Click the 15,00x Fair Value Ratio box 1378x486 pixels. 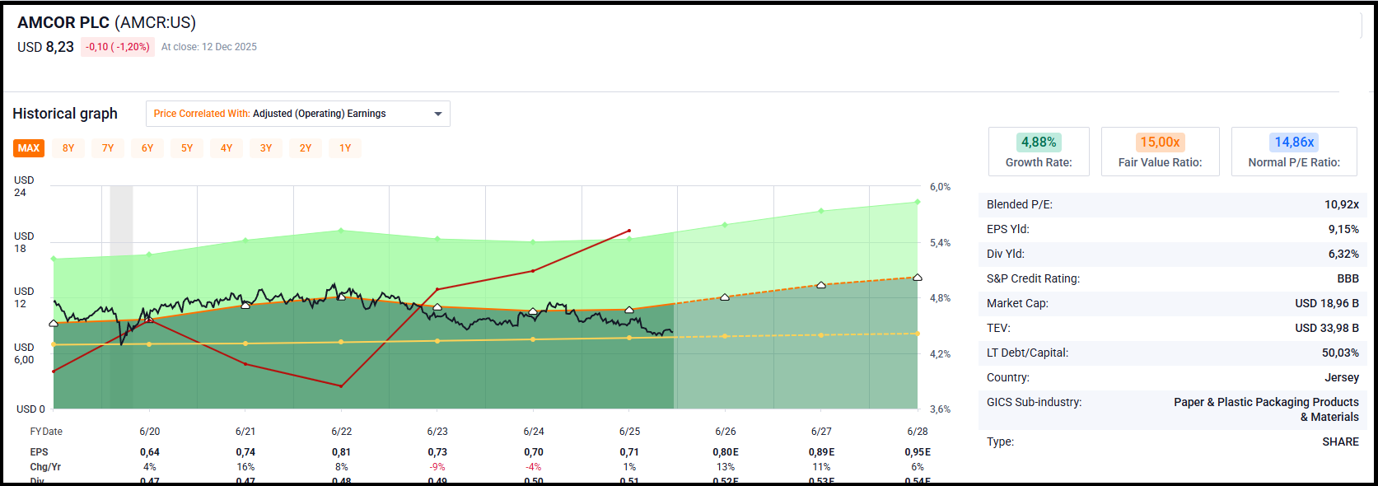tap(1160, 152)
